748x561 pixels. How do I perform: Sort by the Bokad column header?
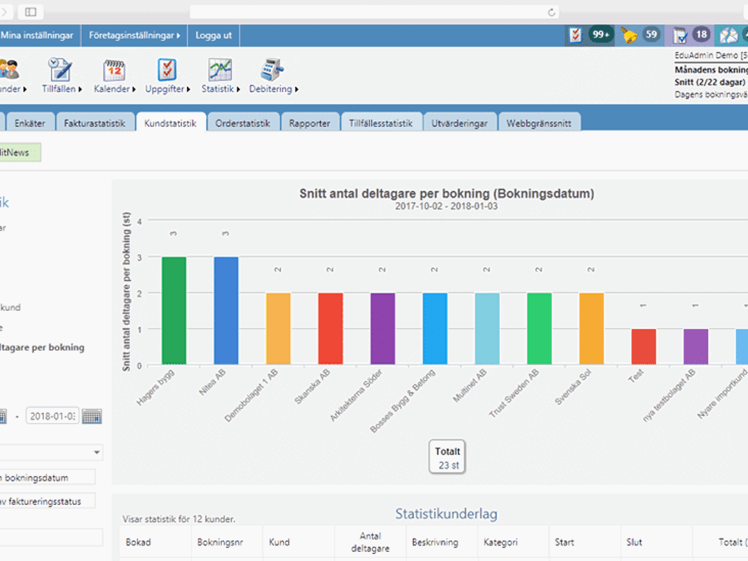[139, 542]
